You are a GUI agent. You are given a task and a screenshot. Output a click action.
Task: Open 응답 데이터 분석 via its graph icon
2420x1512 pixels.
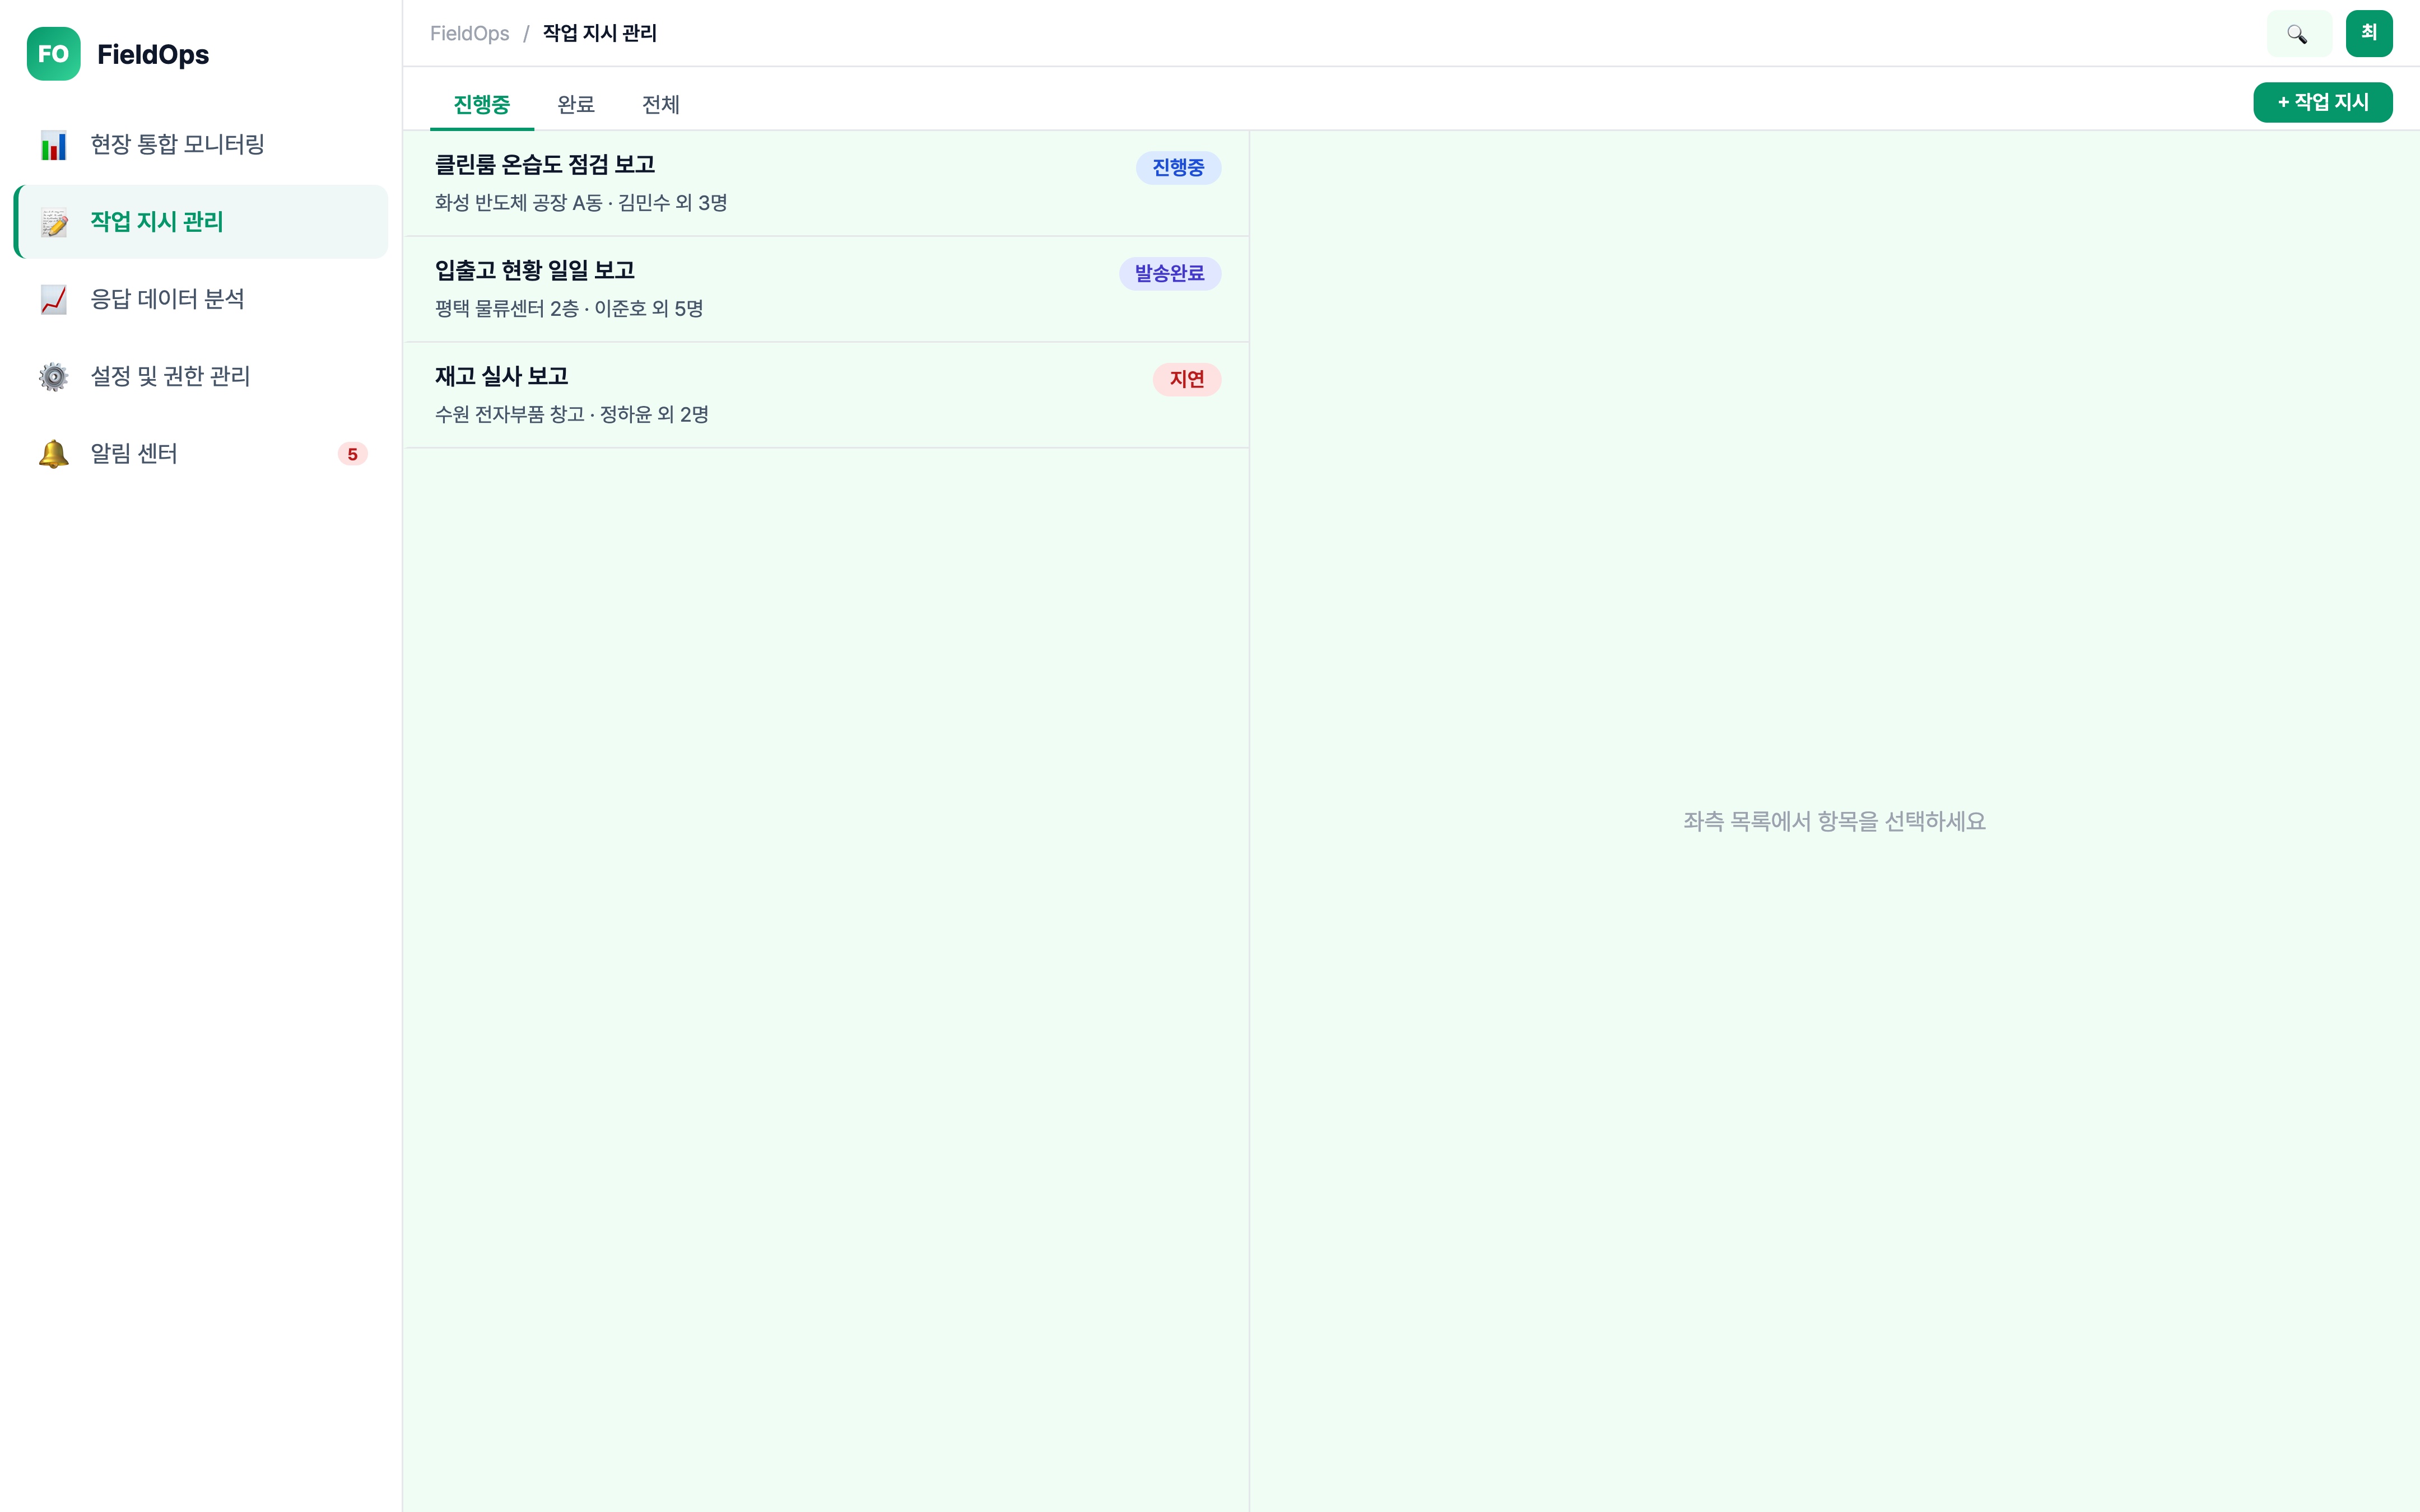pyautogui.click(x=54, y=298)
